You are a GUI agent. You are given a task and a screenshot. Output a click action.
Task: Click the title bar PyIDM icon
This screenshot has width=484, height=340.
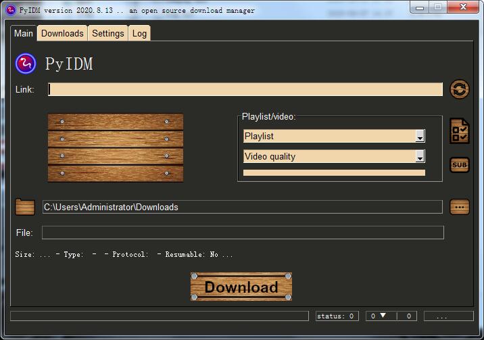point(10,9)
